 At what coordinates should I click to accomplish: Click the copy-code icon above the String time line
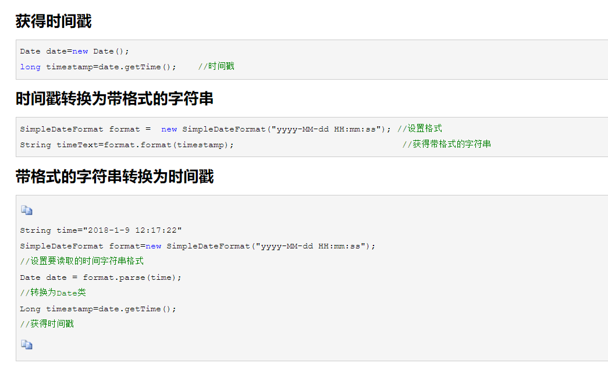[27, 210]
